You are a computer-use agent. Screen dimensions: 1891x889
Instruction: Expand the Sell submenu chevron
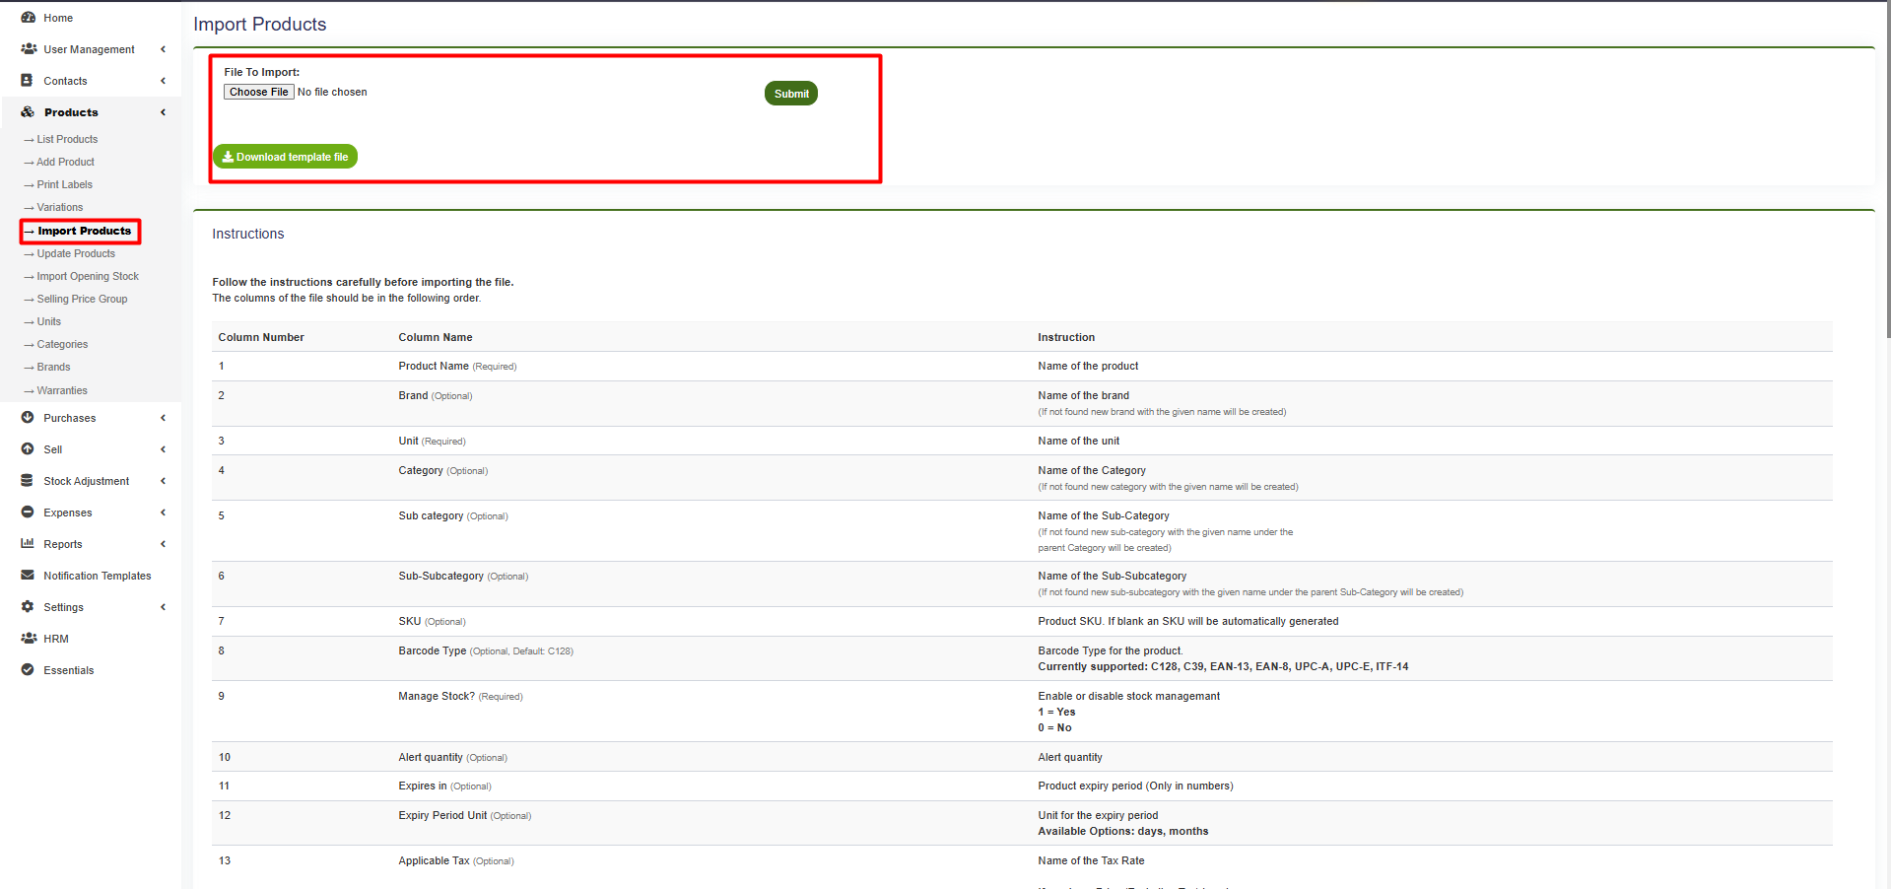tap(163, 449)
